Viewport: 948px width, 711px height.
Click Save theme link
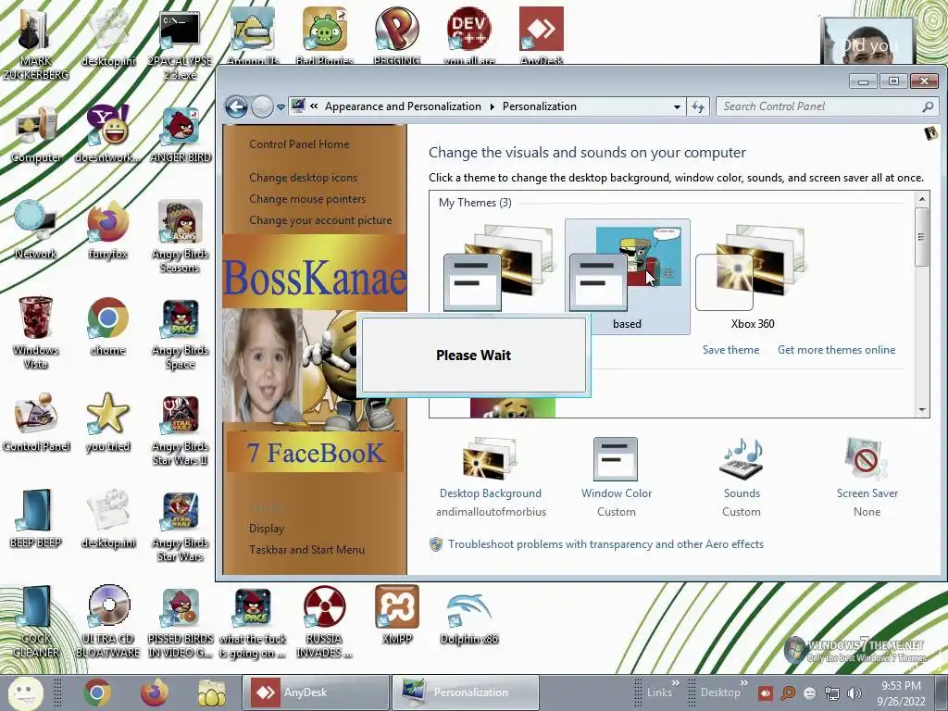pyautogui.click(x=730, y=349)
